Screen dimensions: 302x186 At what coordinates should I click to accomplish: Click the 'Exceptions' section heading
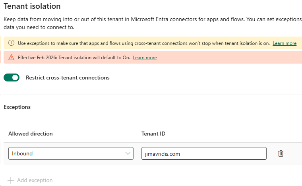tap(17, 107)
